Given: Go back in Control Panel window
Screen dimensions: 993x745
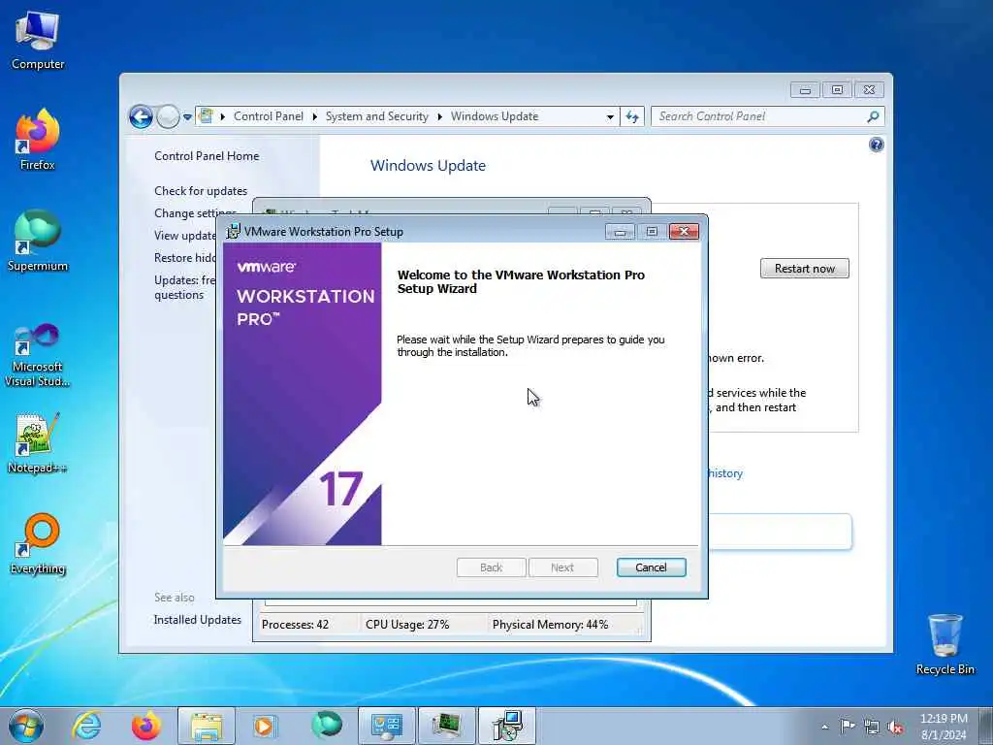Looking at the screenshot, I should [x=141, y=116].
